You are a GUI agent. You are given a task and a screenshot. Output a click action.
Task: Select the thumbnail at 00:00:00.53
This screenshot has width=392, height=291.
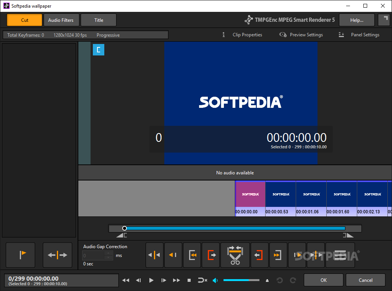click(x=281, y=199)
